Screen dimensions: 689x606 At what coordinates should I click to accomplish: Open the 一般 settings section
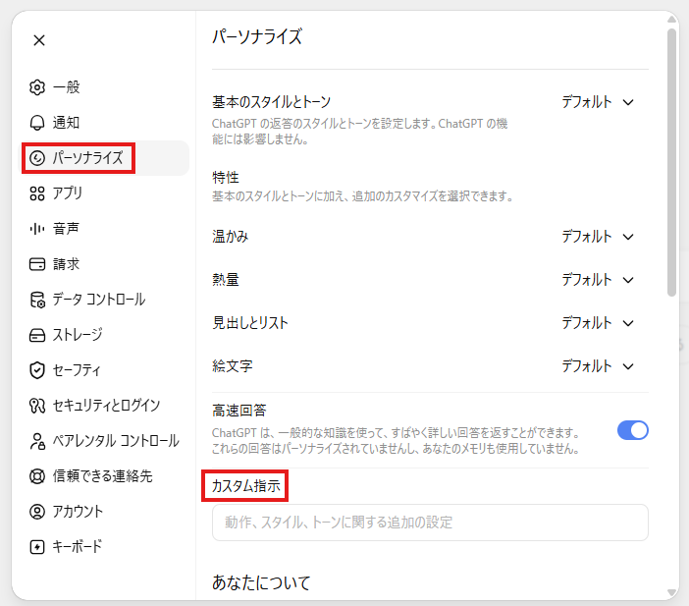pyautogui.click(x=105, y=87)
